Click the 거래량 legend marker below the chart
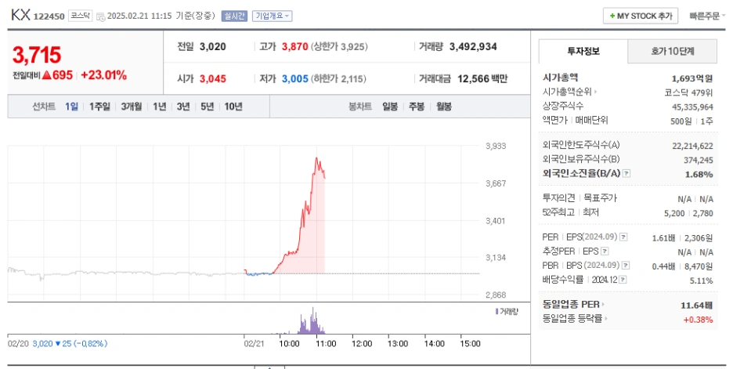The height and width of the screenshot is (369, 733). [x=496, y=312]
